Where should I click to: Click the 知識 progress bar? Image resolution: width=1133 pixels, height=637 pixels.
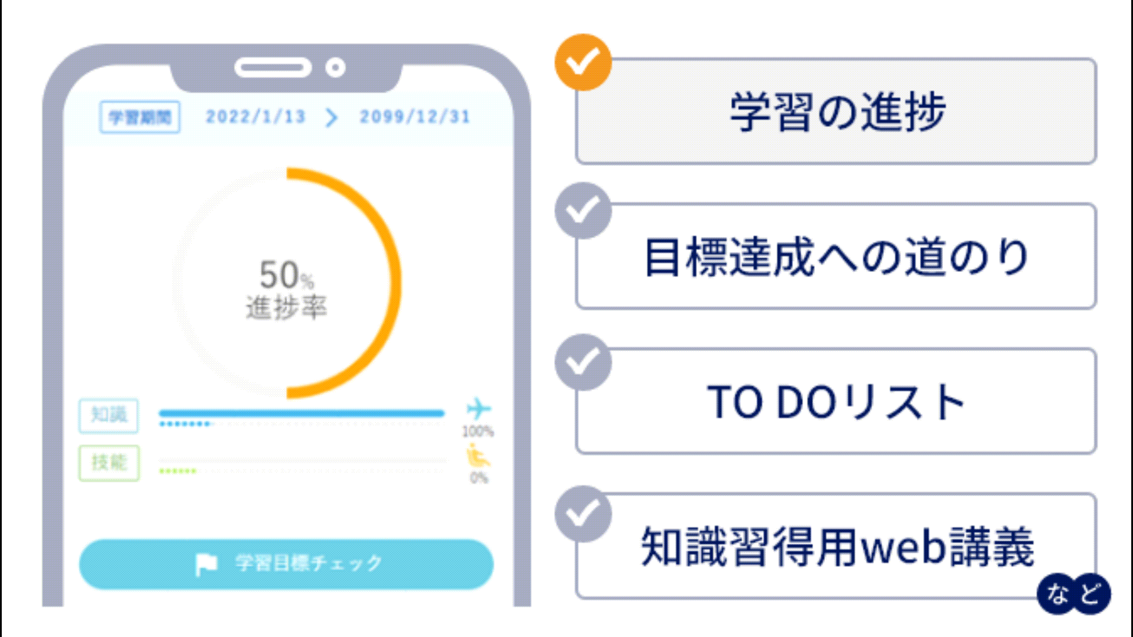300,413
